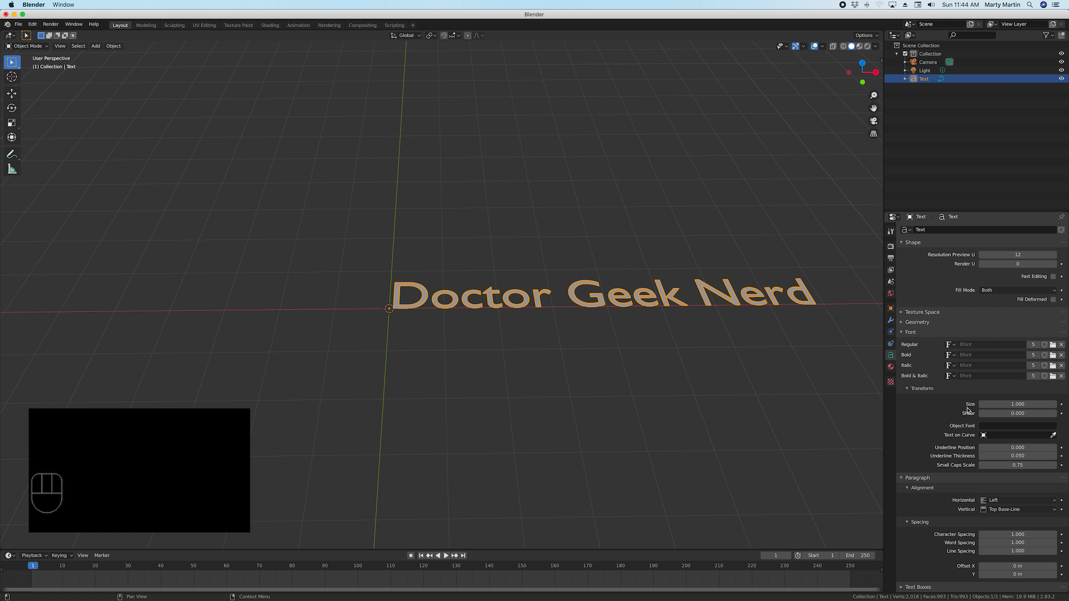Switch to the Shading workspace tab
This screenshot has height=601, width=1069.
[270, 25]
